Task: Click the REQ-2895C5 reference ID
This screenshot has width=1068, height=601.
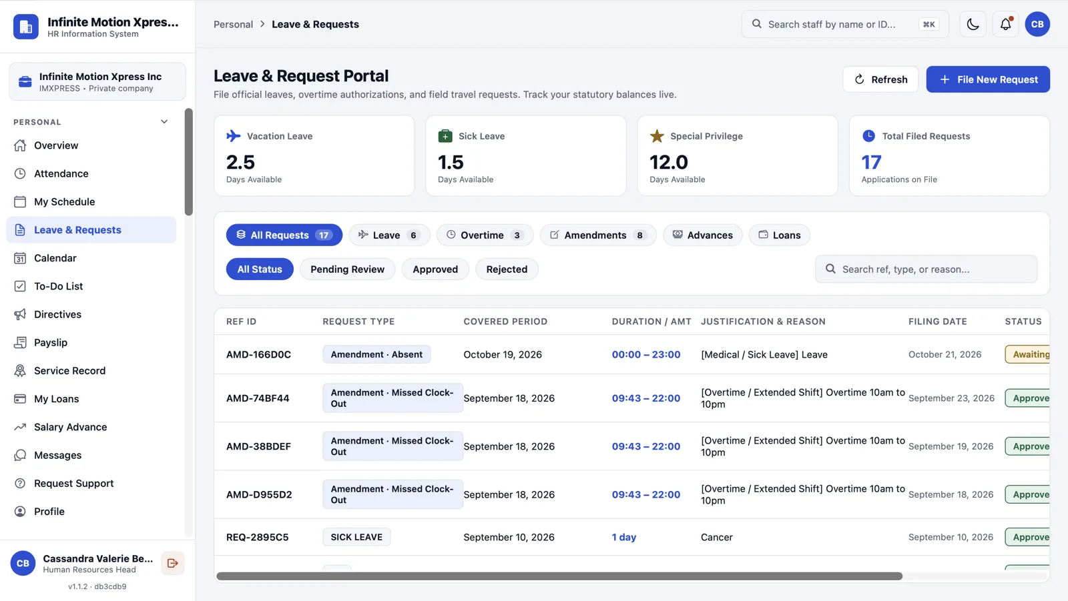Action: 257,537
